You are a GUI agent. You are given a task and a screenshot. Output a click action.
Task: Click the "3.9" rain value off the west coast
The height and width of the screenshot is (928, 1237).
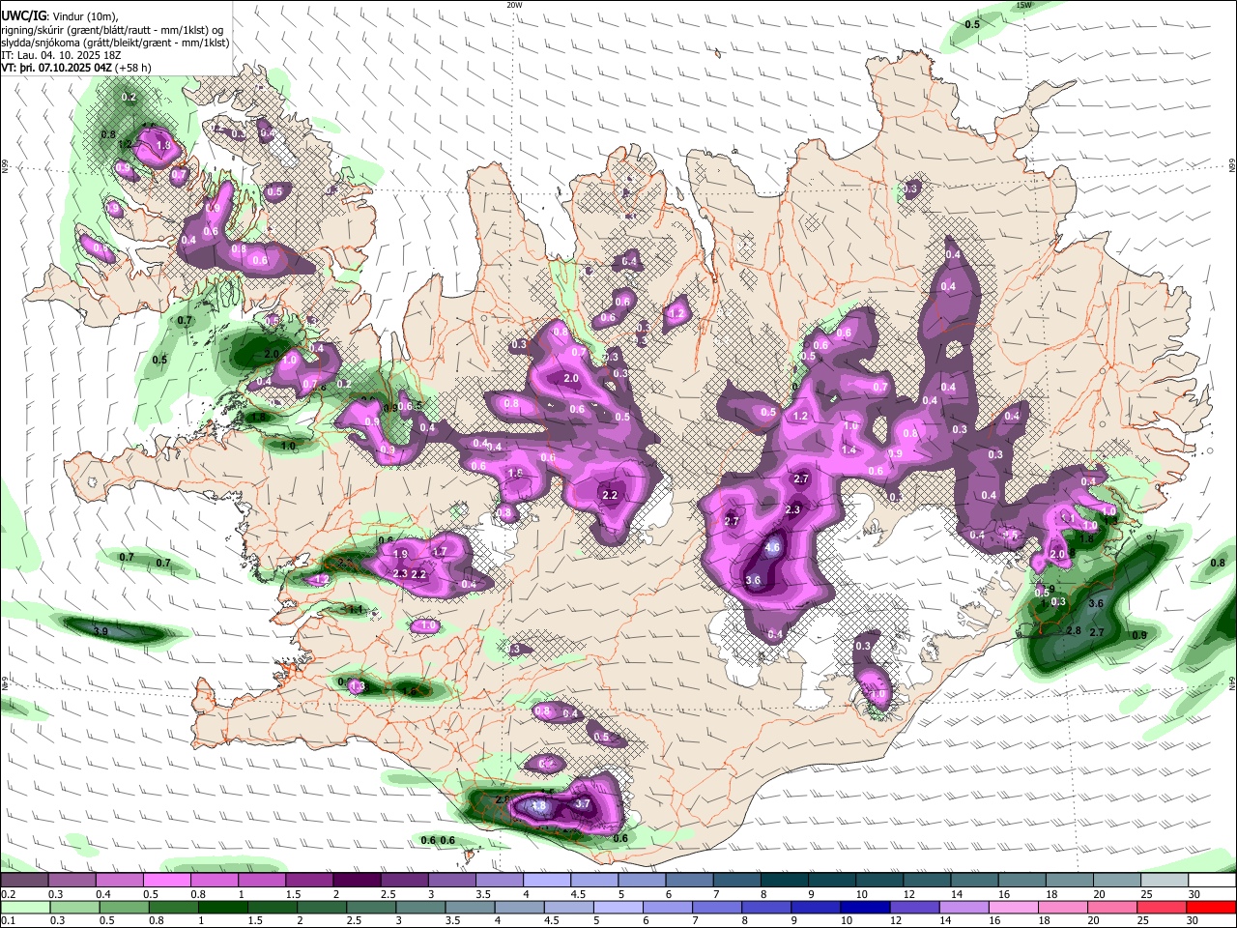[x=100, y=631]
